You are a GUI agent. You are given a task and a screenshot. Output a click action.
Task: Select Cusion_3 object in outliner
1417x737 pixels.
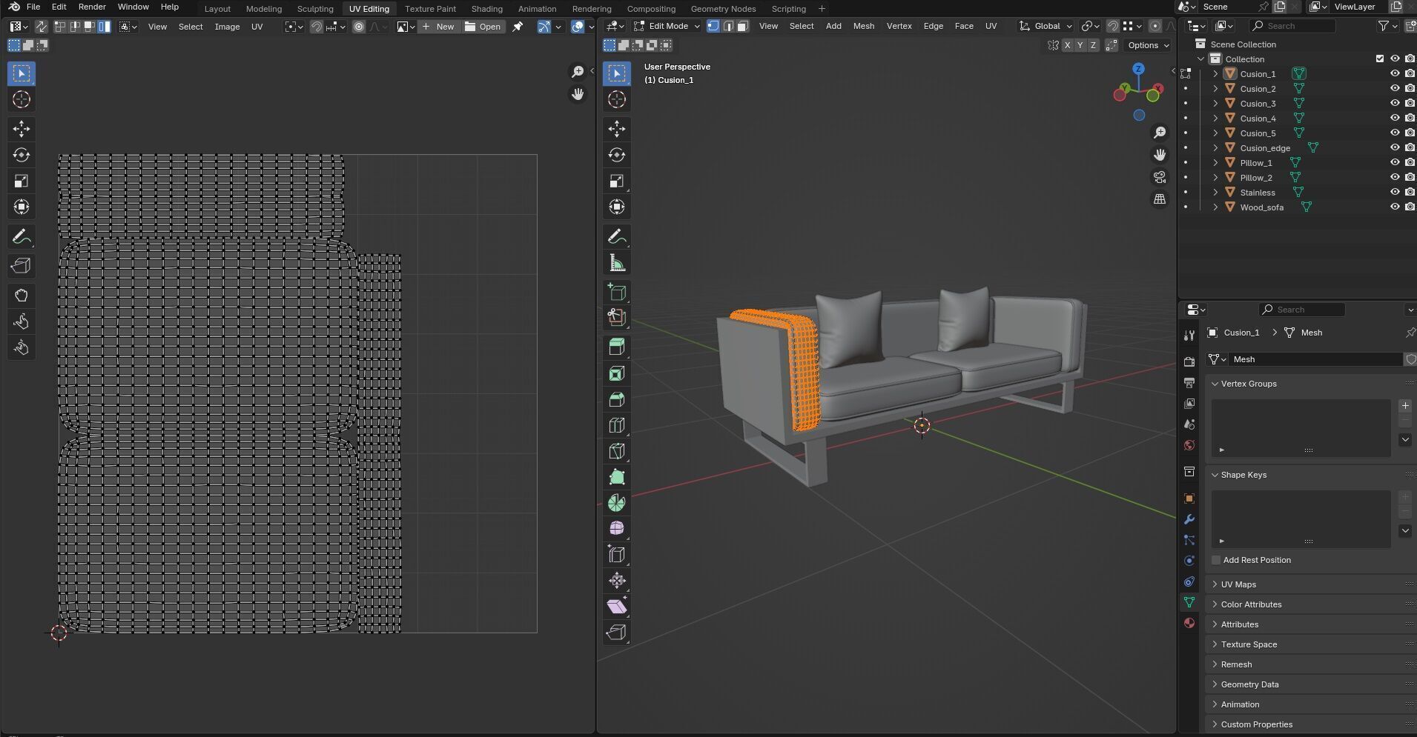(x=1258, y=103)
